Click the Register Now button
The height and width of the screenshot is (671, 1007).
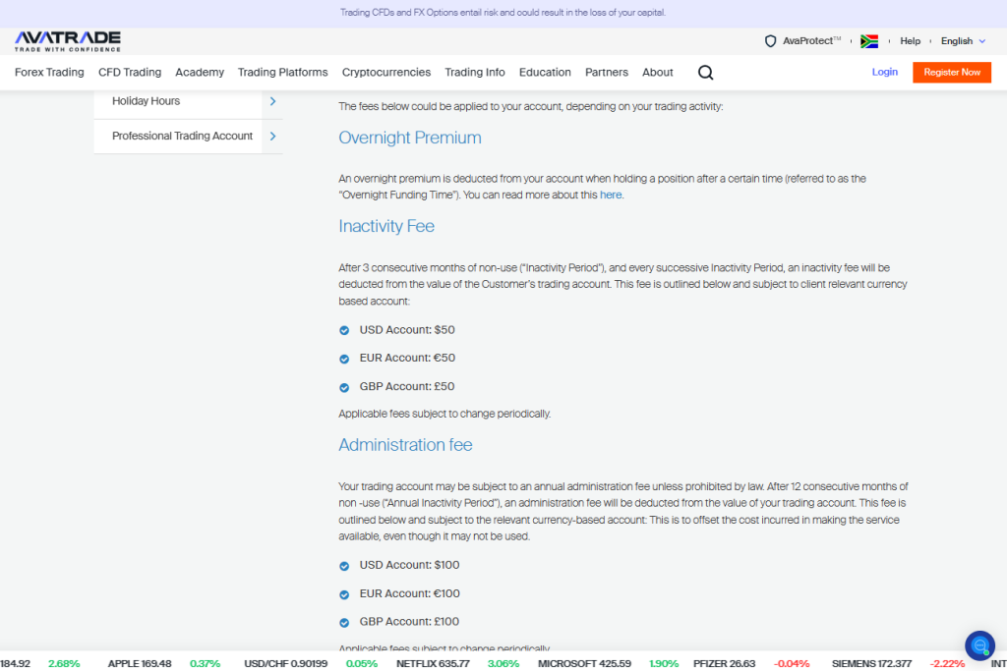952,73
